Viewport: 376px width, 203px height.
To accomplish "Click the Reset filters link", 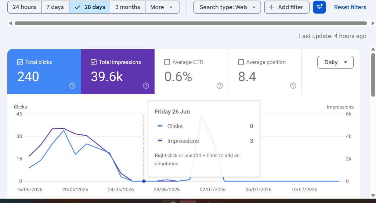I will [350, 7].
